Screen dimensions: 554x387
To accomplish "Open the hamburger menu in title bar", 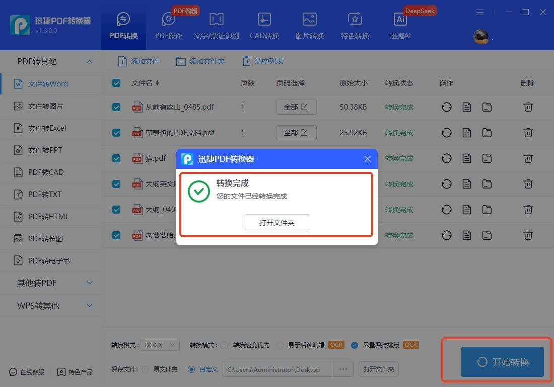I will (480, 12).
